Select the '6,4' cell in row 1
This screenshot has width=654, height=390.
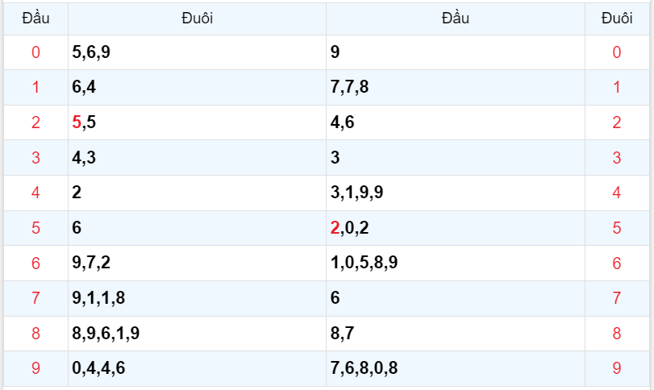[84, 87]
